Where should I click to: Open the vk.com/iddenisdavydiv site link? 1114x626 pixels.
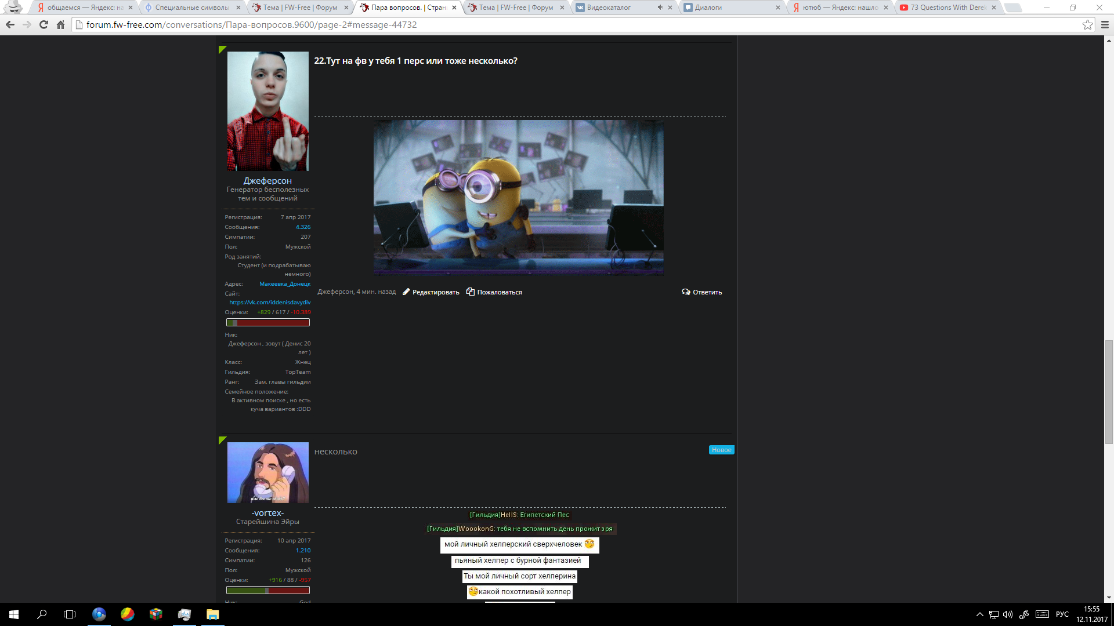point(270,303)
